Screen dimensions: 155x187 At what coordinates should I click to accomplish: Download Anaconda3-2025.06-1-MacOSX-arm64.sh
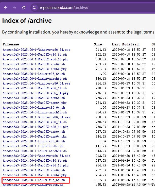pos(34,64)
